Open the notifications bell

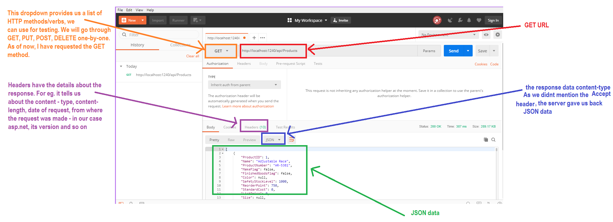[x=469, y=20]
